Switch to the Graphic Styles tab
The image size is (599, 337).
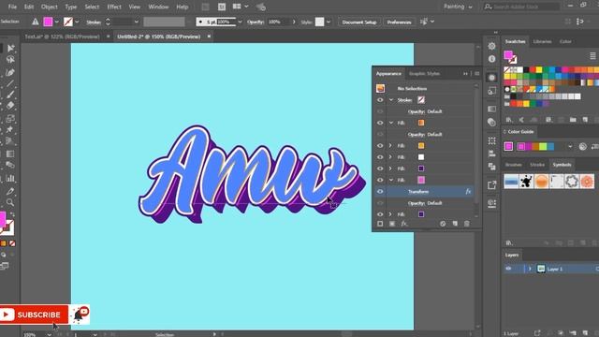pos(424,74)
